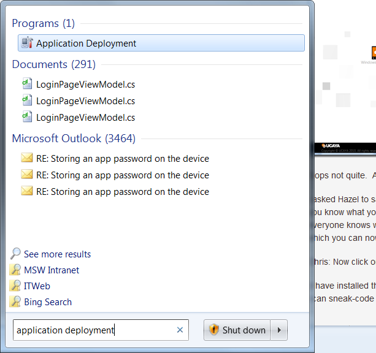The width and height of the screenshot is (376, 353).
Task: Open the arrow menu beside Shut down
Action: pyautogui.click(x=279, y=330)
